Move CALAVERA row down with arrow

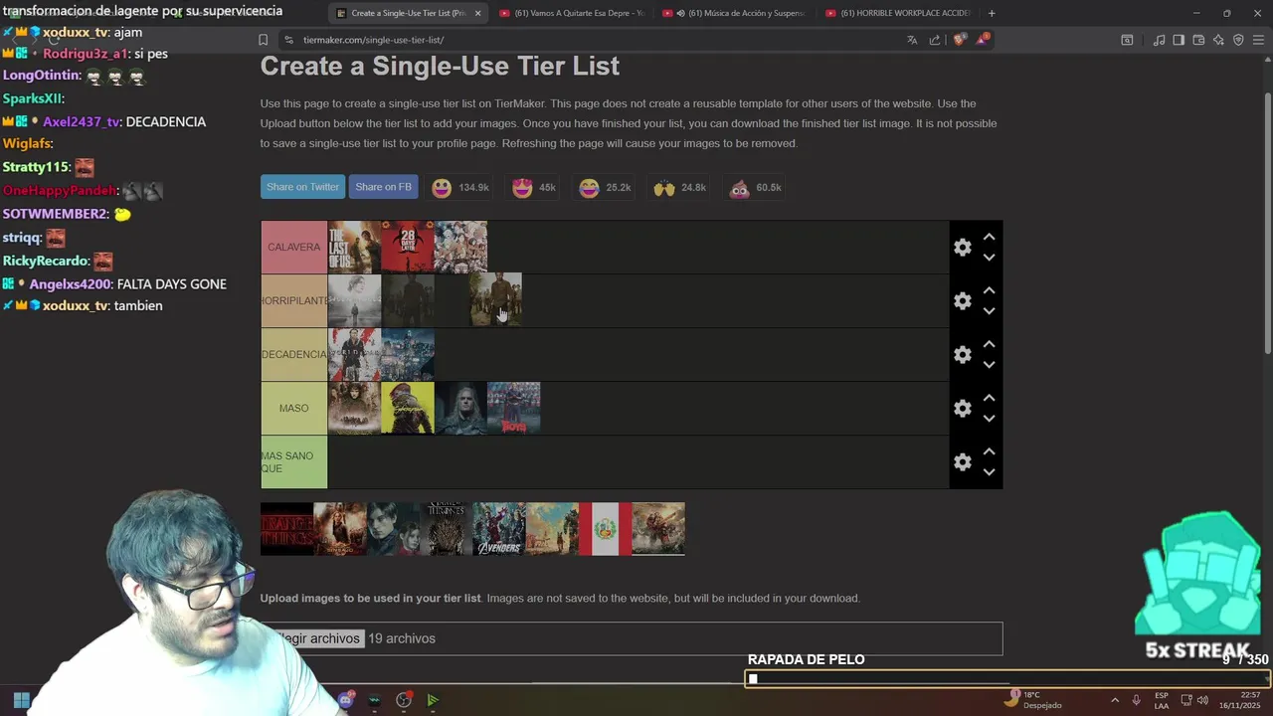point(989,258)
